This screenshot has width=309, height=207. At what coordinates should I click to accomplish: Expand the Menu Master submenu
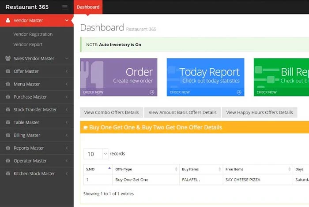37,84
